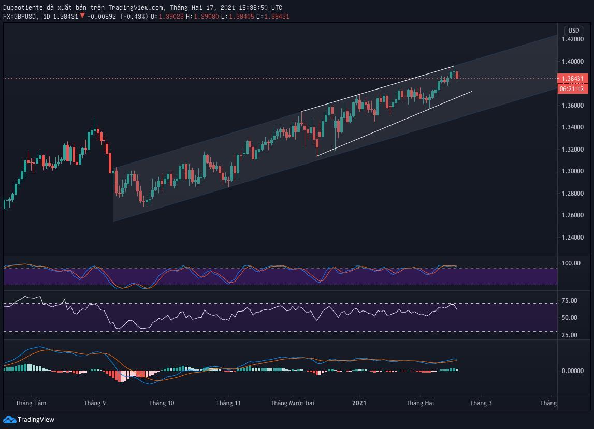Click the 100.00 stochastic scale label

[571, 263]
